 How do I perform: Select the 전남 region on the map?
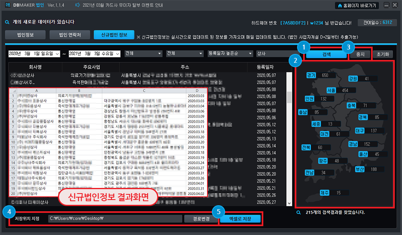coord(310,173)
